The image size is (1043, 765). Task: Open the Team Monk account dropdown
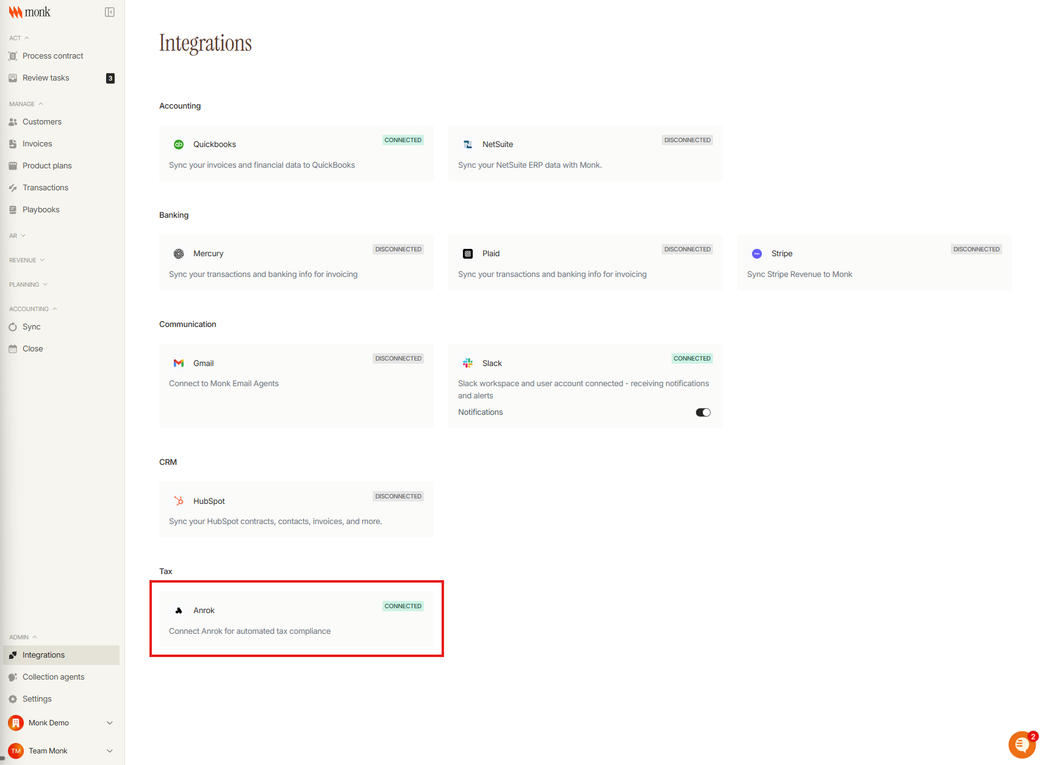61,751
